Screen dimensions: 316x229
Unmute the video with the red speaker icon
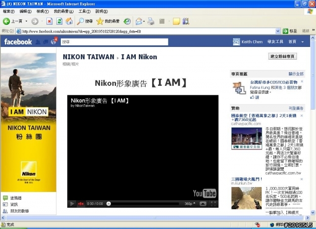coord(81,204)
